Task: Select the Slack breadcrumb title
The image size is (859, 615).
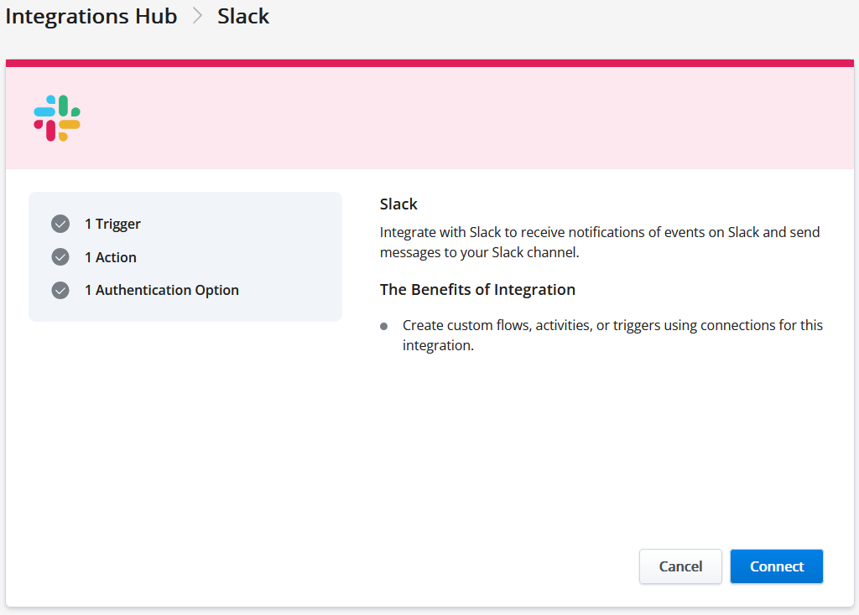Action: click(243, 16)
